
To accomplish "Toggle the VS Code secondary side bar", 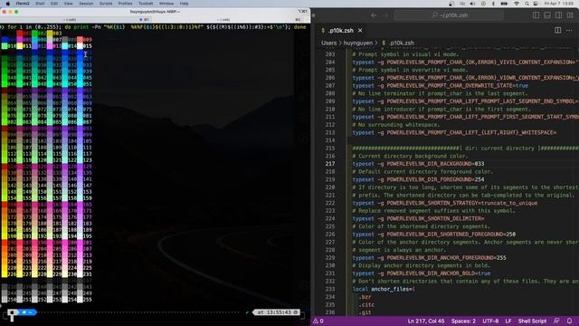I will [x=559, y=15].
